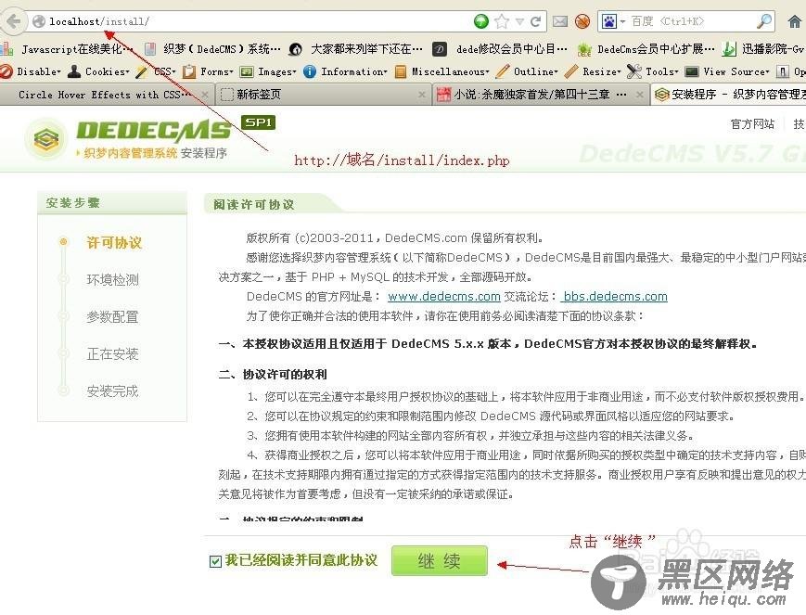Expand the Tools menu in developer toolbar
Viewport: 806px width, 615px height.
pyautogui.click(x=653, y=71)
